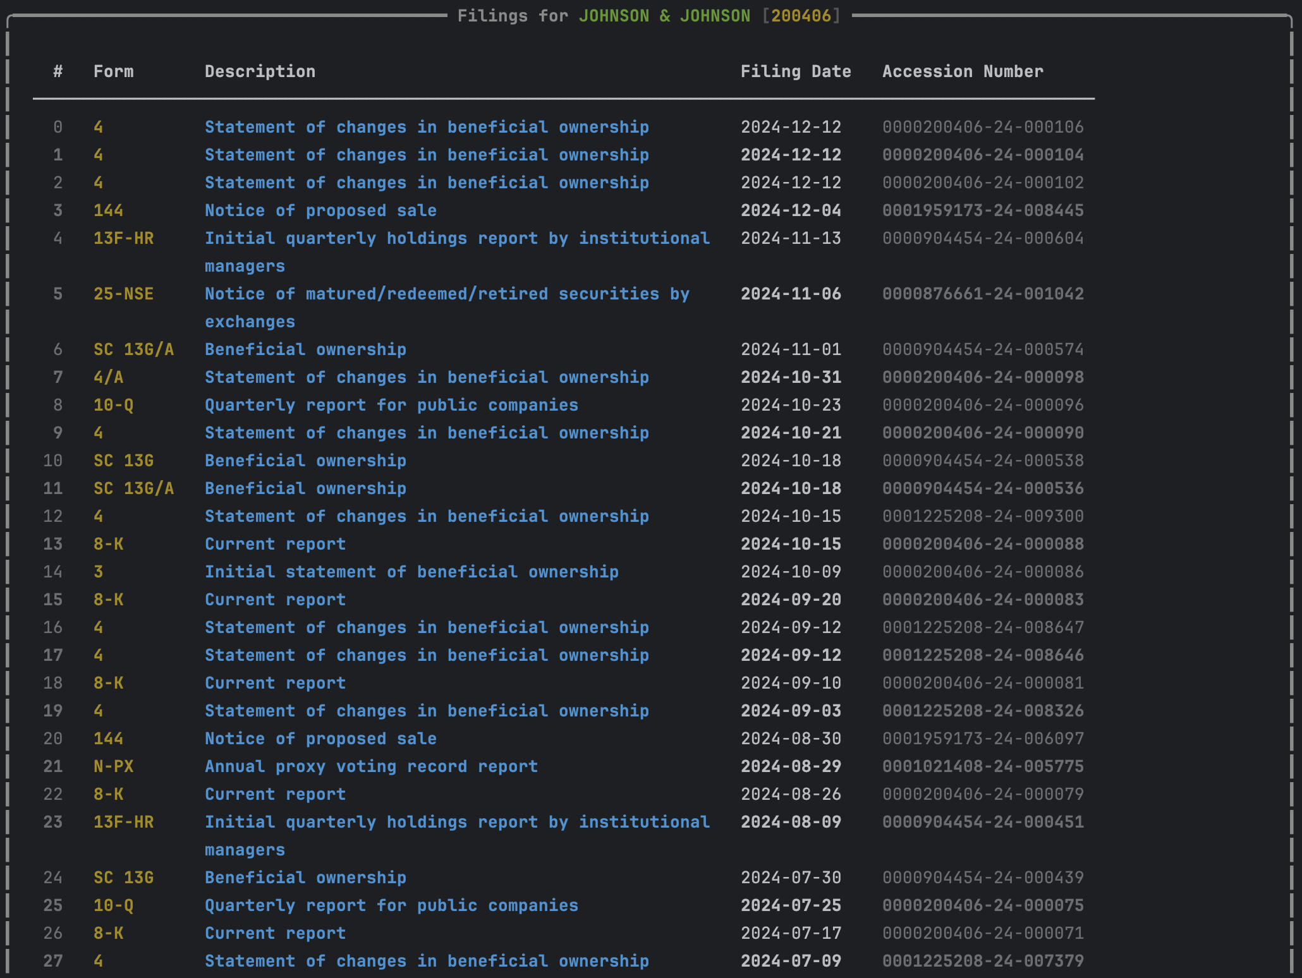Open the Notice of proposed sale filing dated 2024-12-04
Viewport: 1302px width, 978px height.
[320, 210]
